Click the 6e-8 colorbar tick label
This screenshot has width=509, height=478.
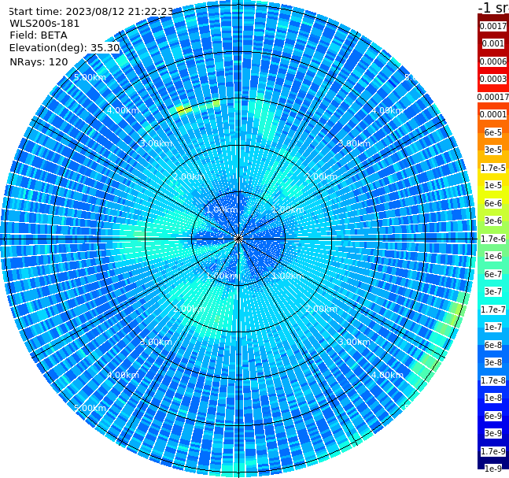coord(493,345)
